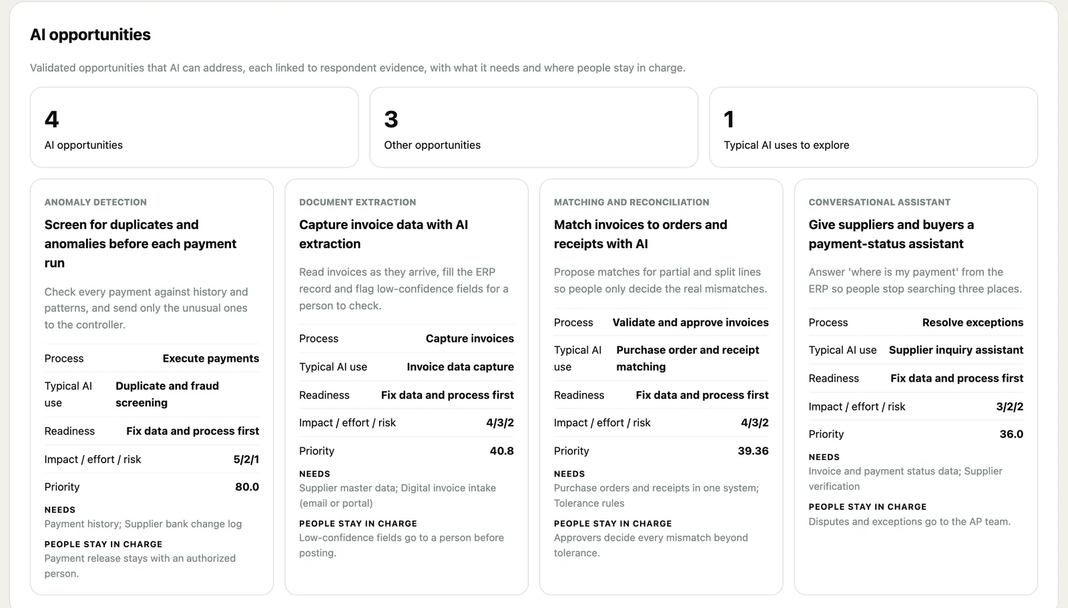Screen dimensions: 1068x608
Task: Click the priority value 80.0
Action: [247, 487]
